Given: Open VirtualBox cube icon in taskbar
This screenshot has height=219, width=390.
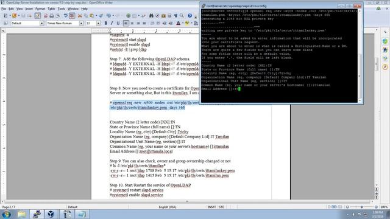Looking at the screenshot, I should coord(51,214).
